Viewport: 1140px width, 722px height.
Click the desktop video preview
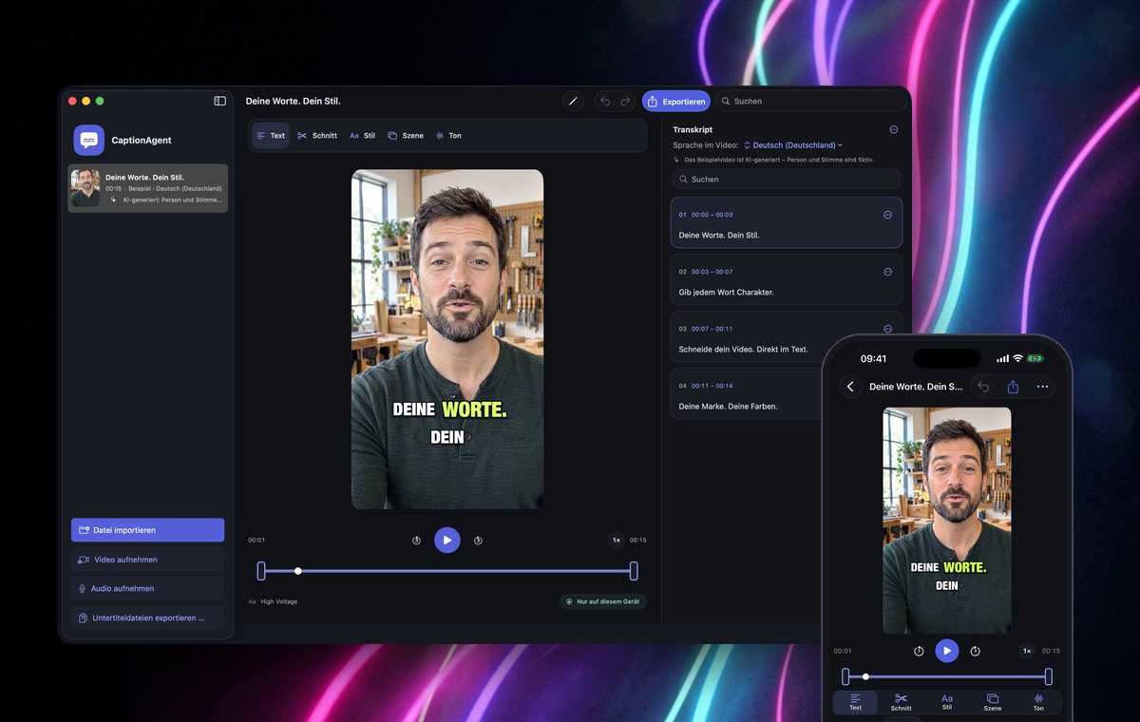(447, 340)
